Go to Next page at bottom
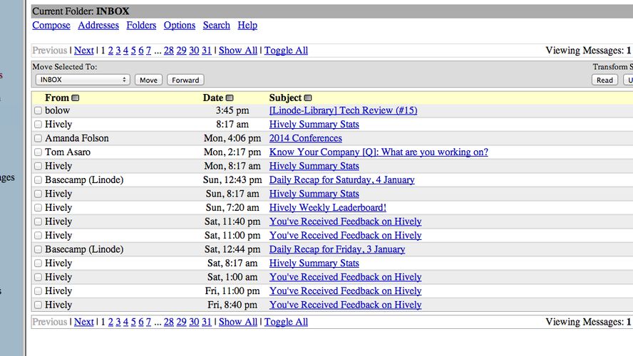 (x=84, y=322)
